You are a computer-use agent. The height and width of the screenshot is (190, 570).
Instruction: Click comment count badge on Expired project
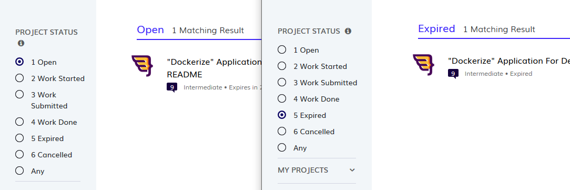(x=453, y=74)
